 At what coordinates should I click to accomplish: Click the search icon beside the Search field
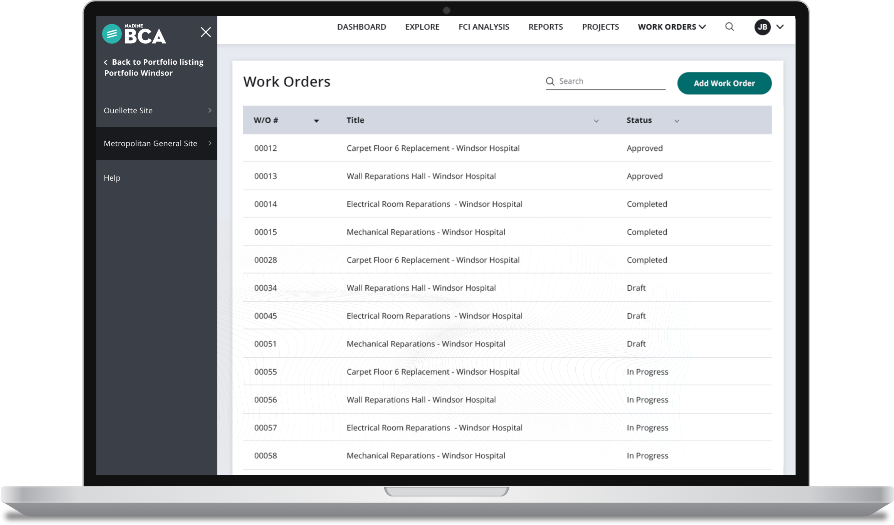point(550,81)
